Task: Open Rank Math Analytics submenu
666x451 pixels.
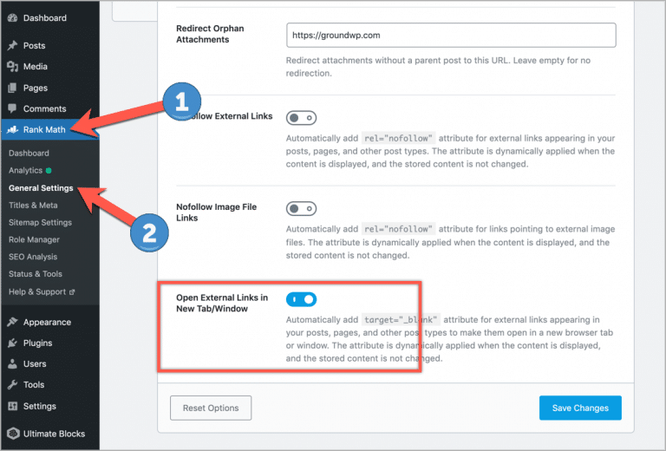Action: point(25,170)
